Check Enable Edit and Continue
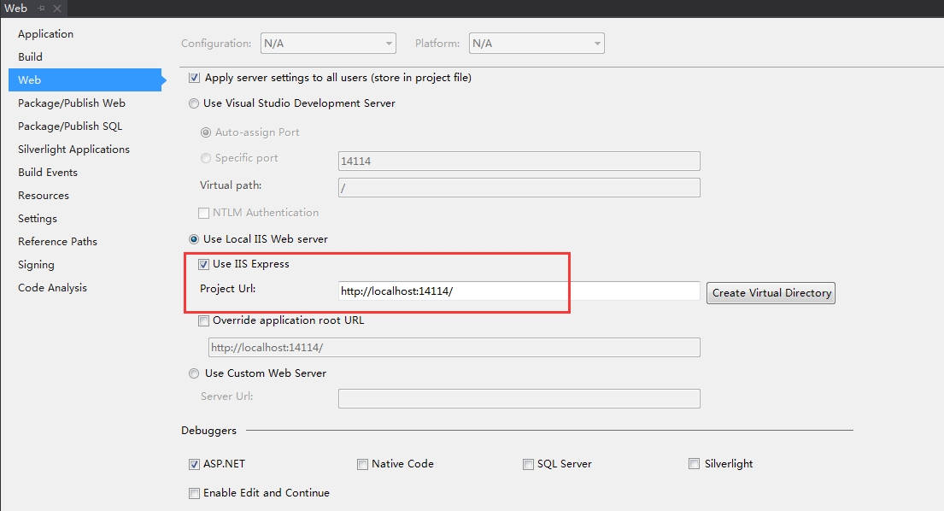 pyautogui.click(x=194, y=494)
